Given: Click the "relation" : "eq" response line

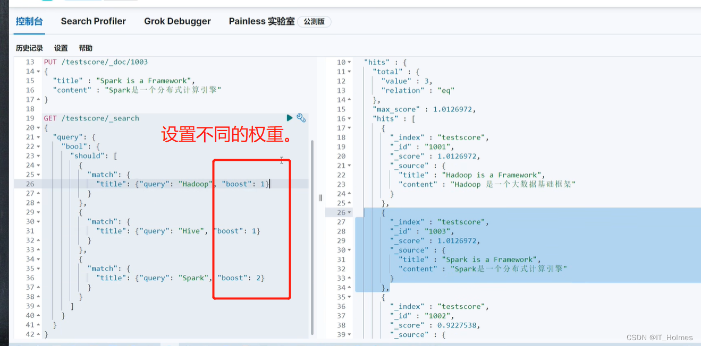Looking at the screenshot, I should coord(418,90).
